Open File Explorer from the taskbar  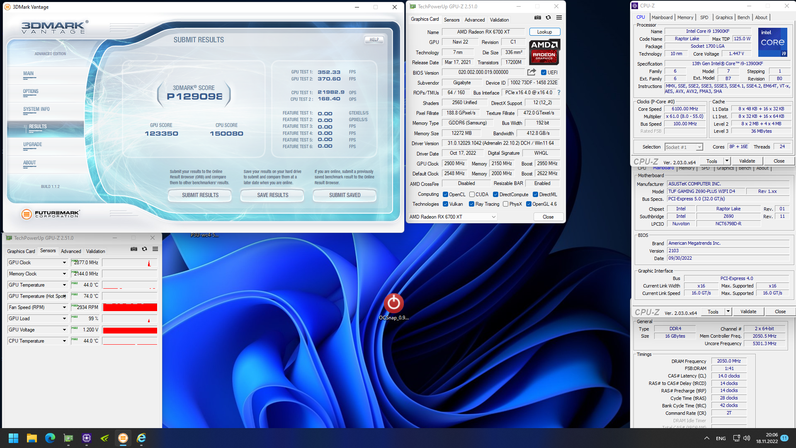coord(32,438)
